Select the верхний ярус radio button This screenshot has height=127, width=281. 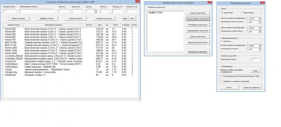click(242, 13)
